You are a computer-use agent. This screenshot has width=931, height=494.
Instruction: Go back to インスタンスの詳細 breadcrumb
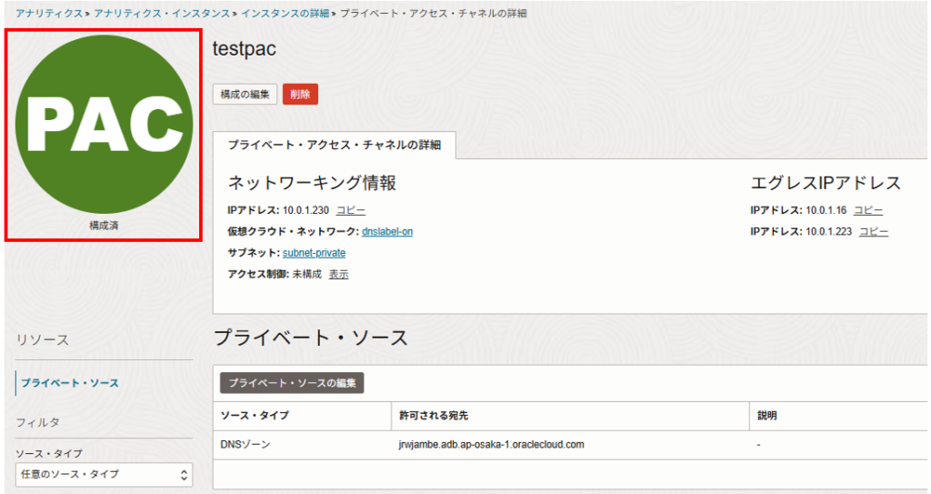(x=285, y=14)
